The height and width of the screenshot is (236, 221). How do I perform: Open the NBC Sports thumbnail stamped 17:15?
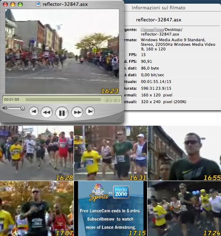coord(110,209)
